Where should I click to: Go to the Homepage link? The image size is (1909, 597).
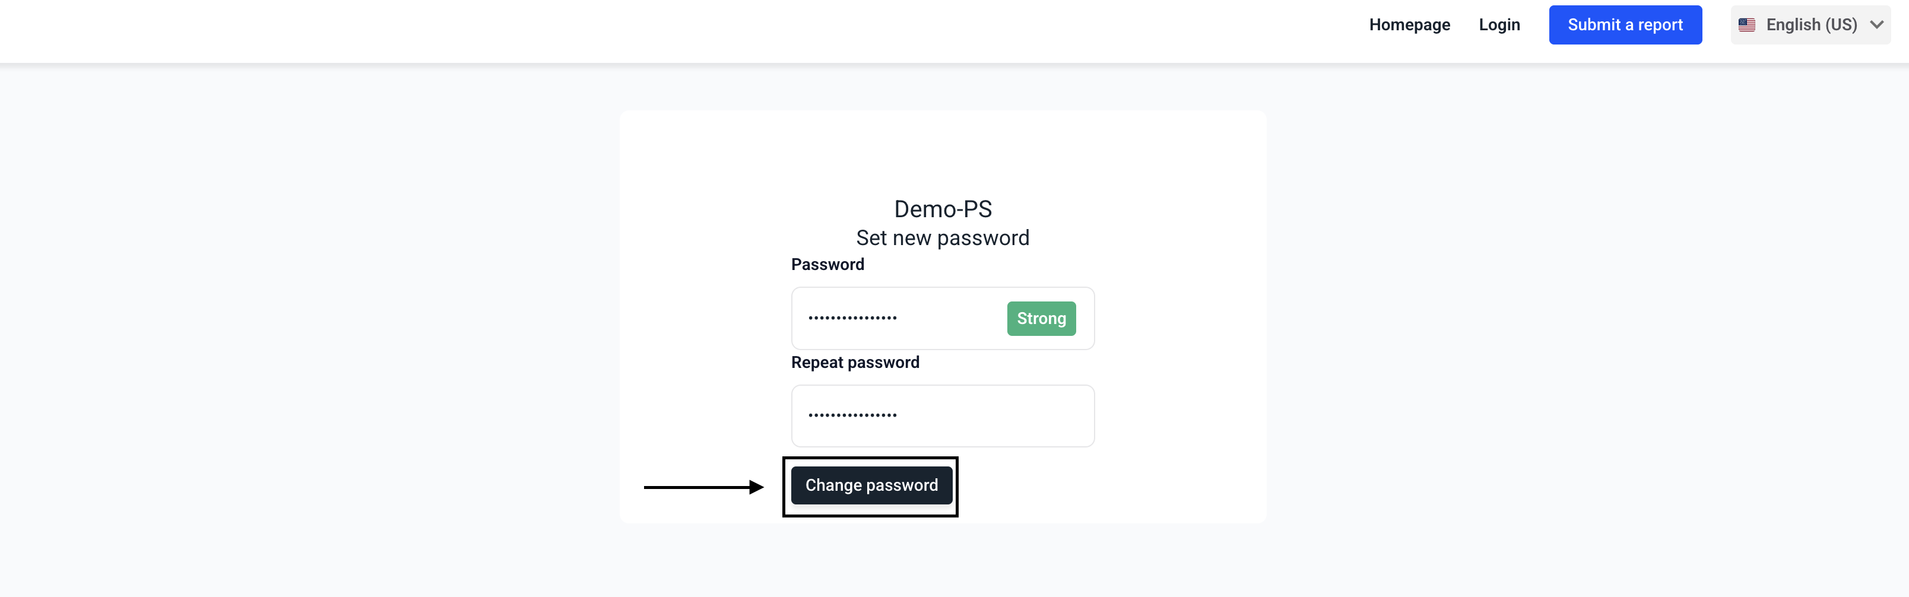click(x=1409, y=25)
